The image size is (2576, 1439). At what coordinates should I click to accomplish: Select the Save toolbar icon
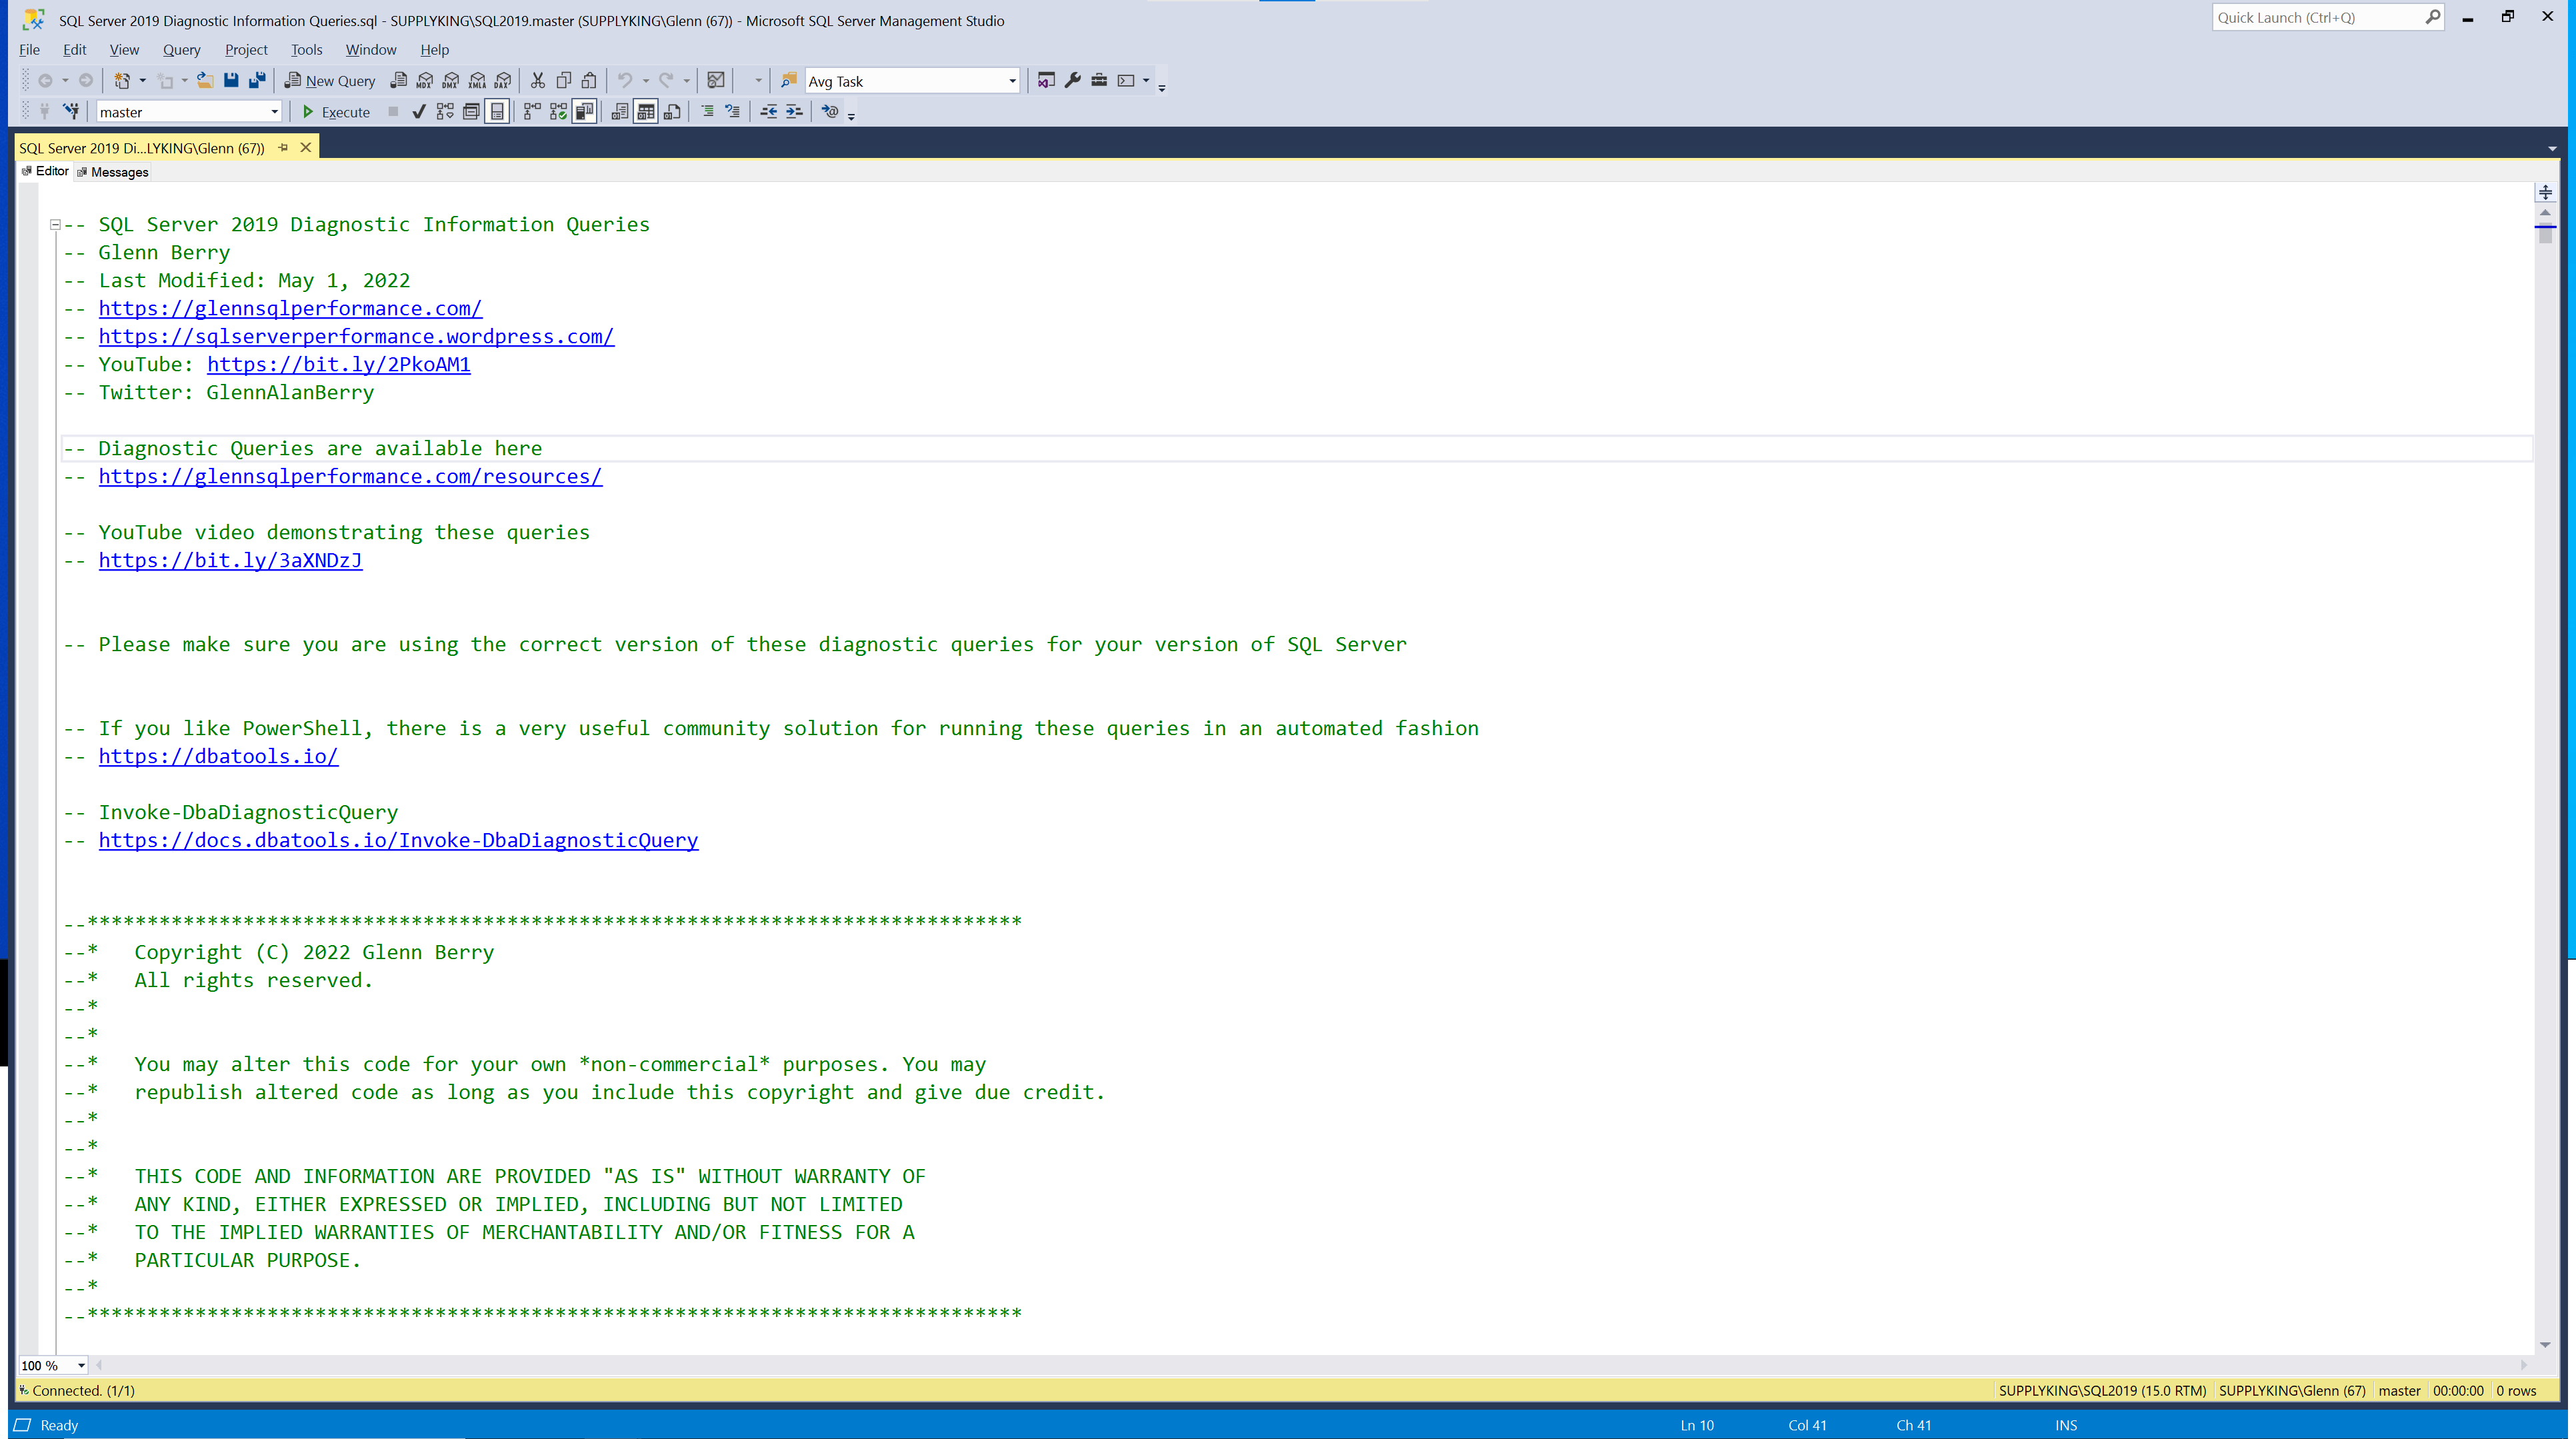coord(231,80)
